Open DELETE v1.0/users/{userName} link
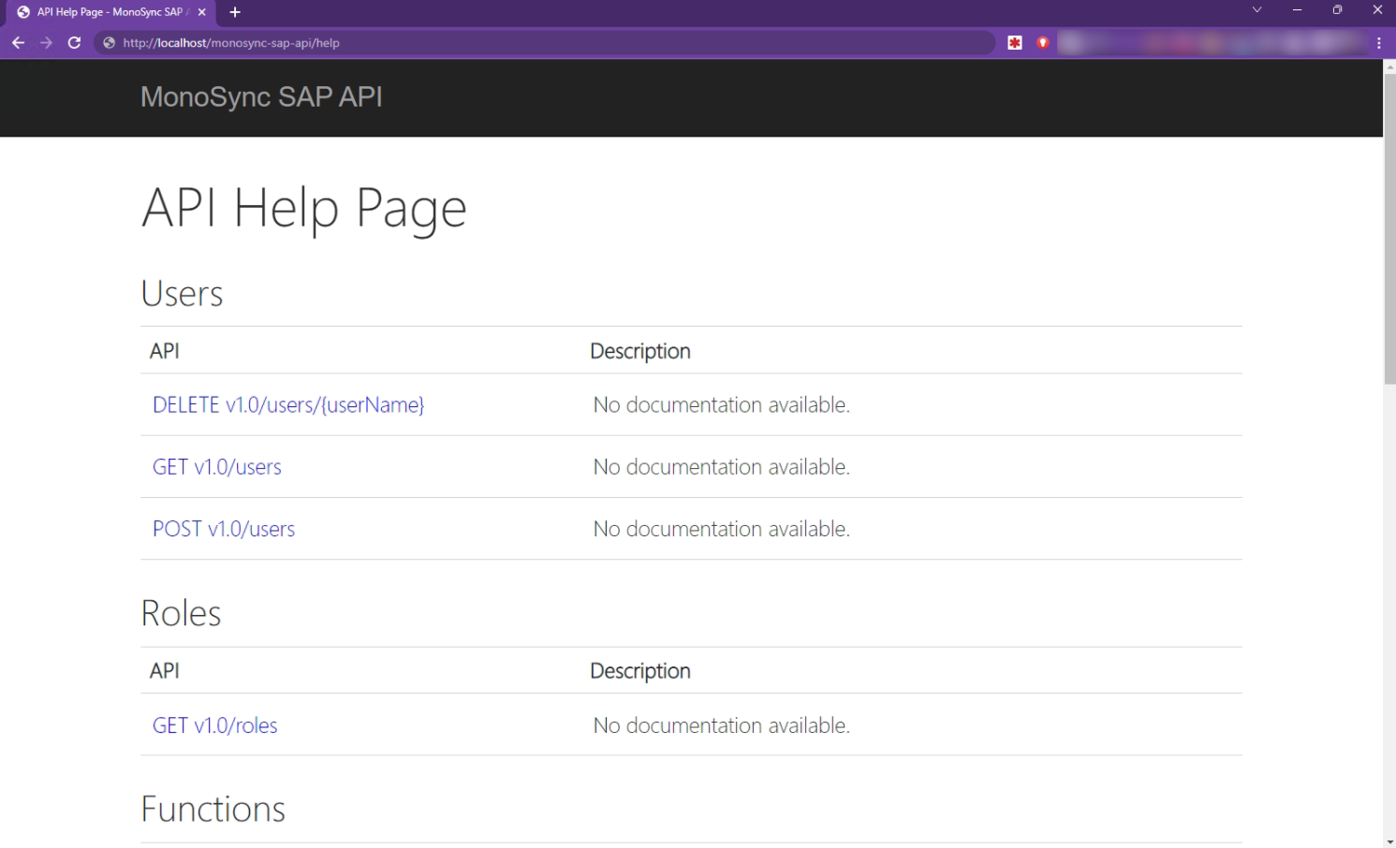The width and height of the screenshot is (1396, 848). click(x=288, y=405)
